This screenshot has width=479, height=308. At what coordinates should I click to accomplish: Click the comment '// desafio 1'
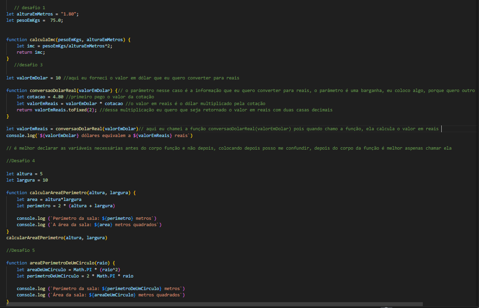click(x=30, y=8)
